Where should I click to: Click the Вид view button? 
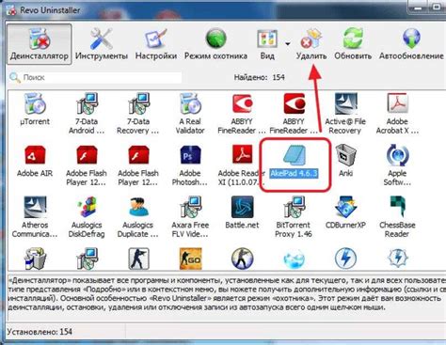pos(267,44)
